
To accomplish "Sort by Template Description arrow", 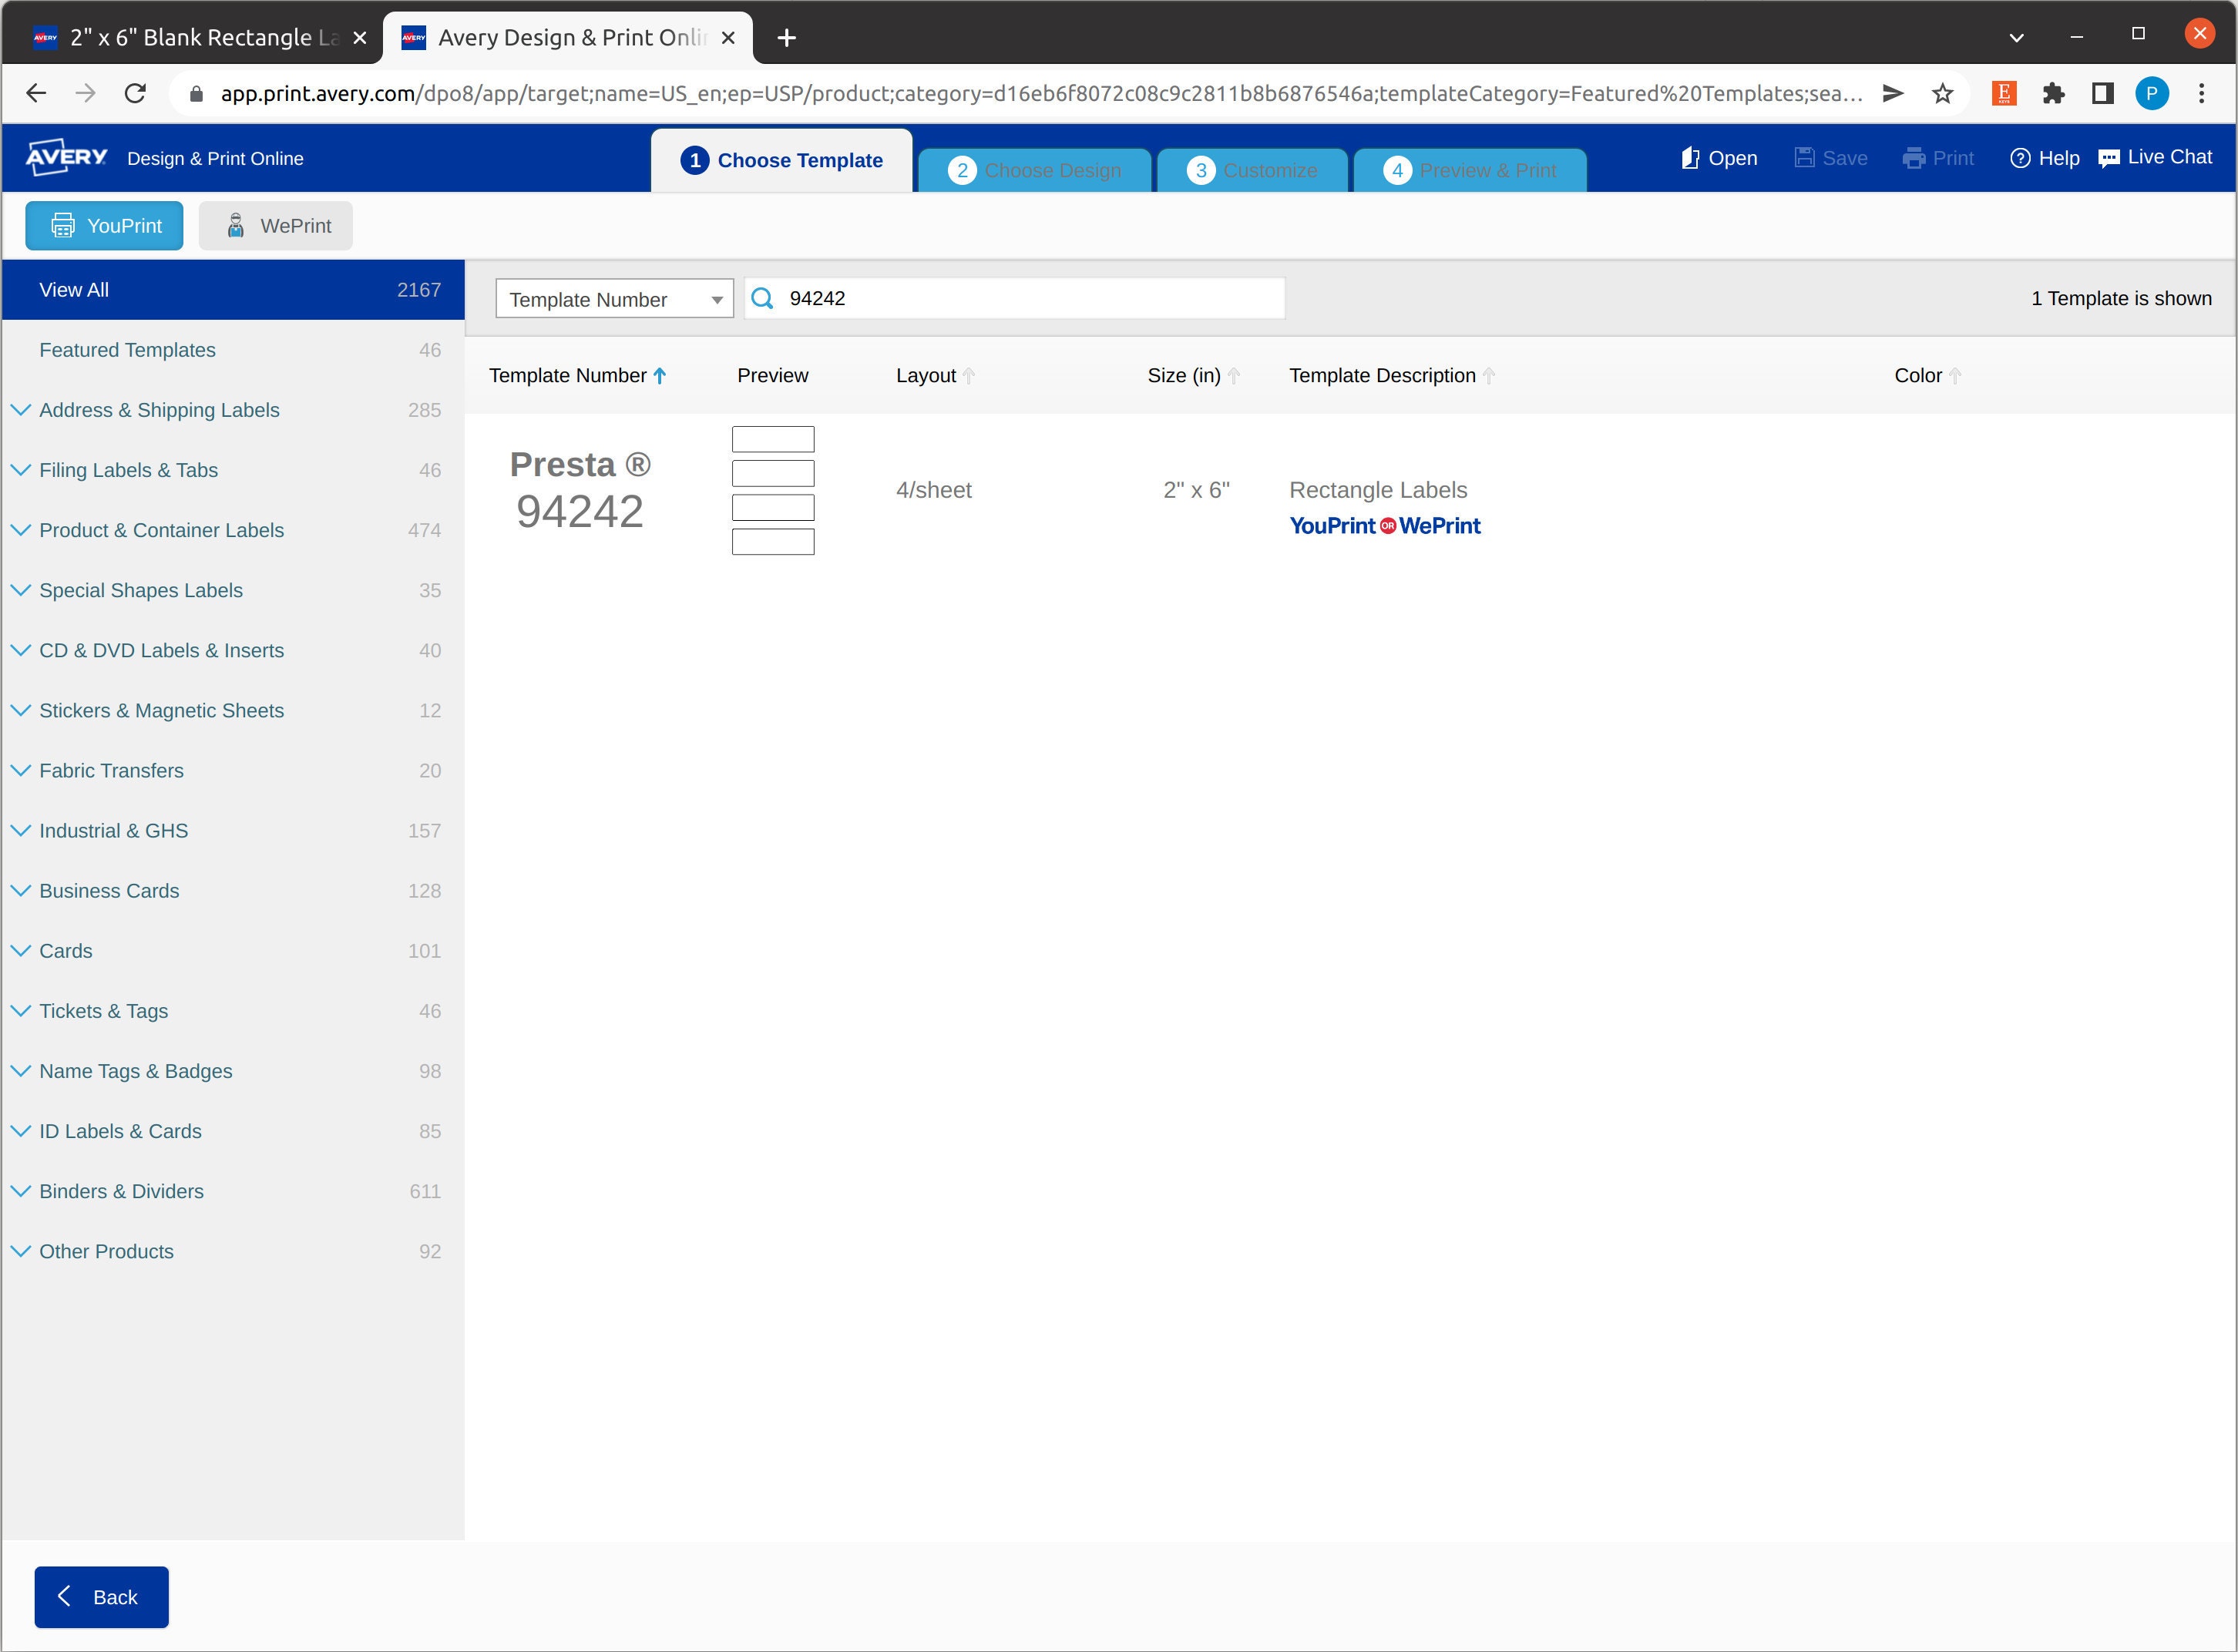I will [1489, 376].
